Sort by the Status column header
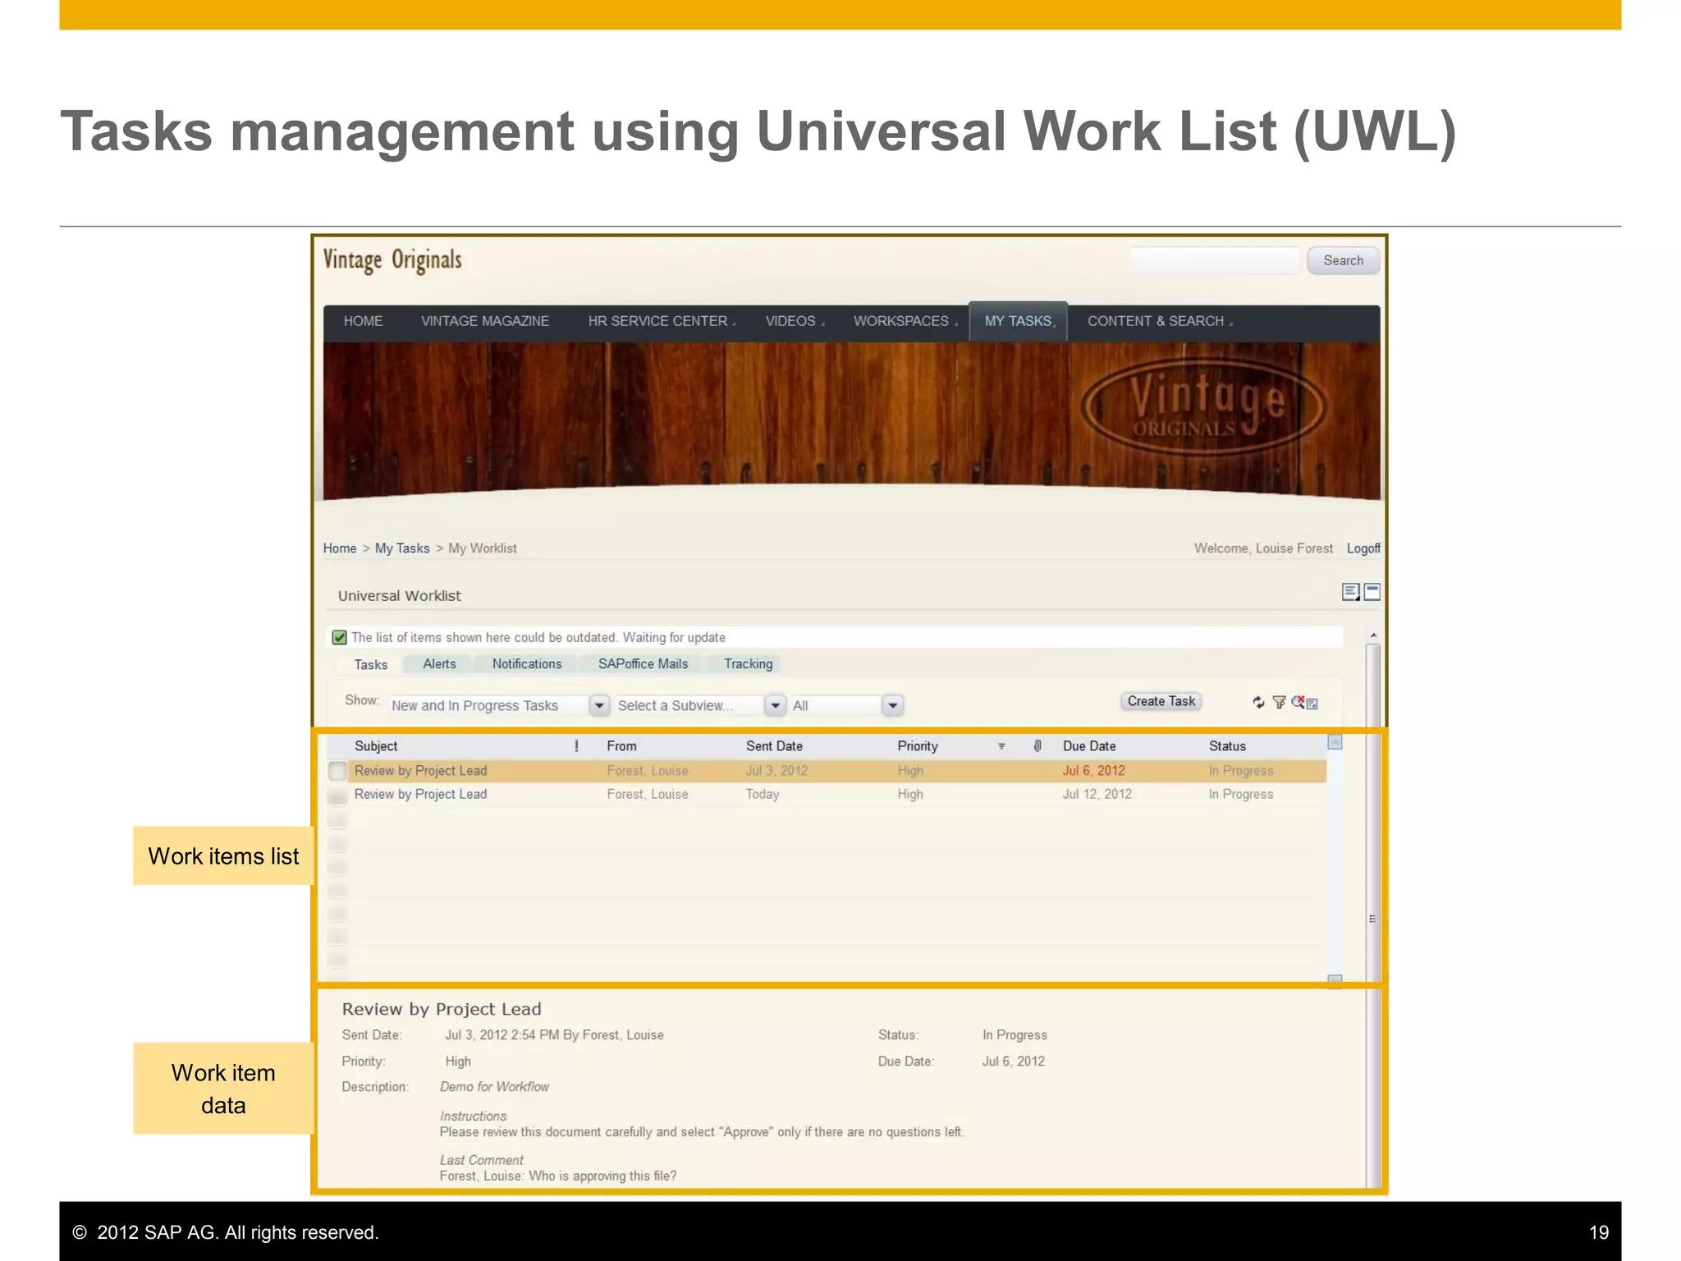Image resolution: width=1681 pixels, height=1261 pixels. (1227, 746)
